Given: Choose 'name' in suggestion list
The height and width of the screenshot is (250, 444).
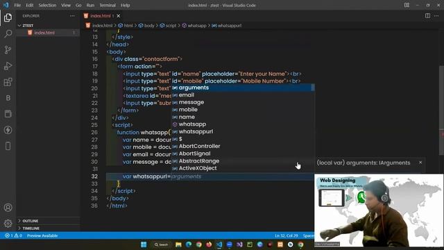Looking at the screenshot, I should [242, 117].
